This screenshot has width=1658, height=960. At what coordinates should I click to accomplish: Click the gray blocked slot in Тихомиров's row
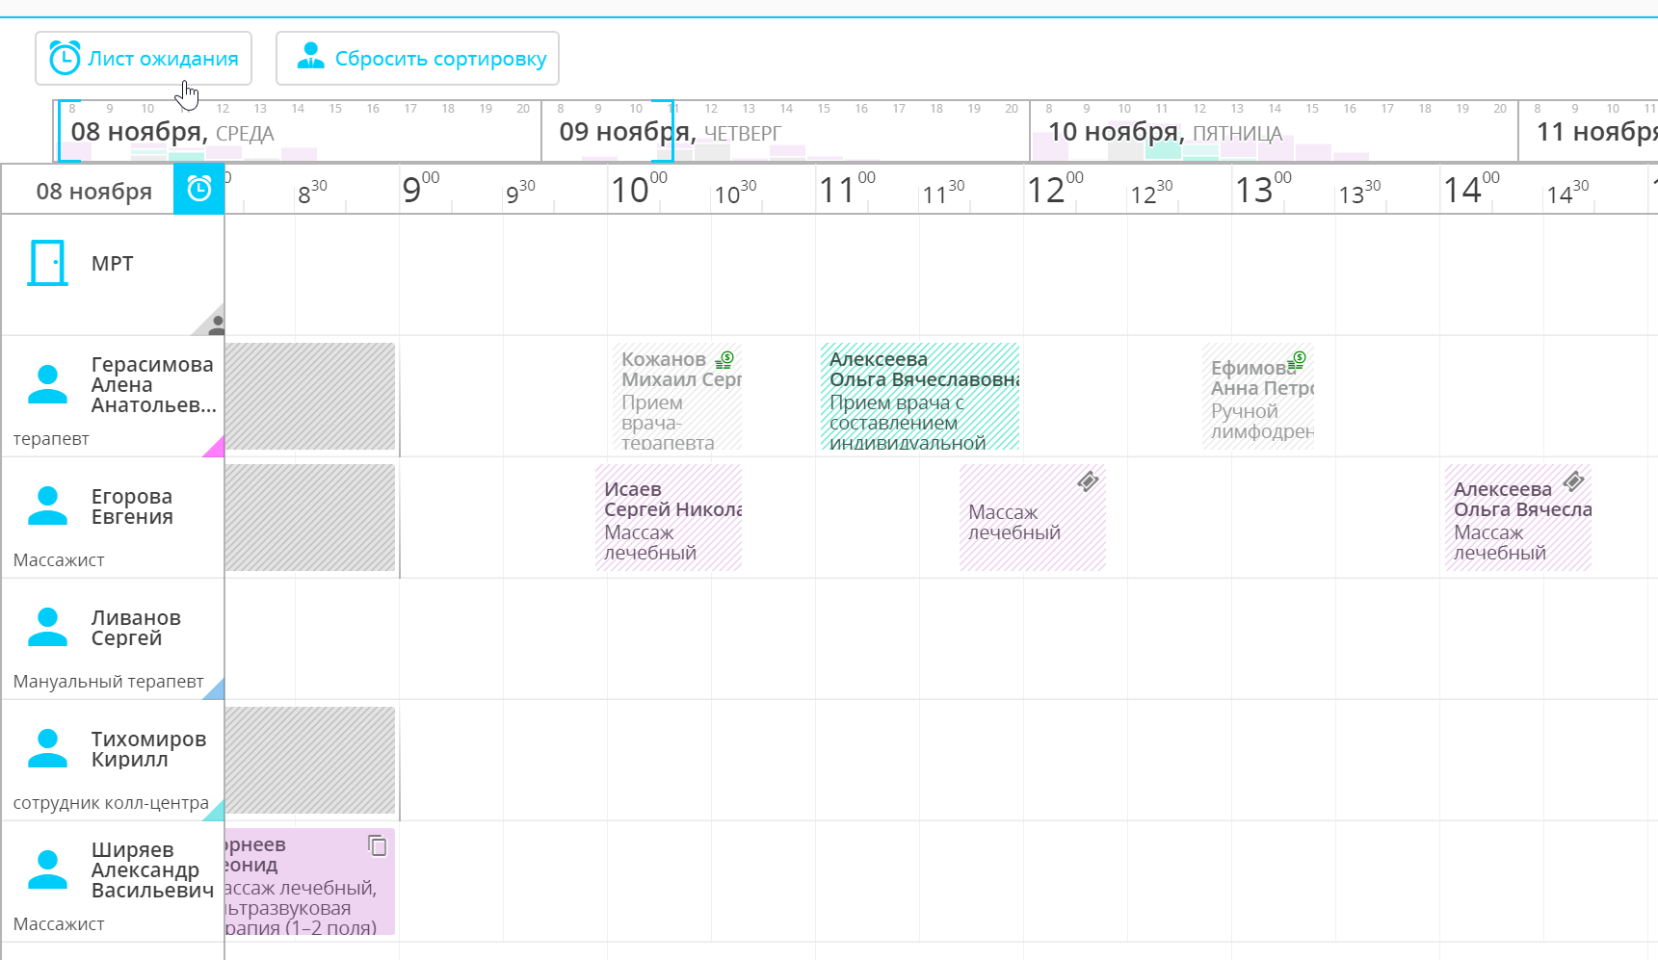pyautogui.click(x=310, y=761)
